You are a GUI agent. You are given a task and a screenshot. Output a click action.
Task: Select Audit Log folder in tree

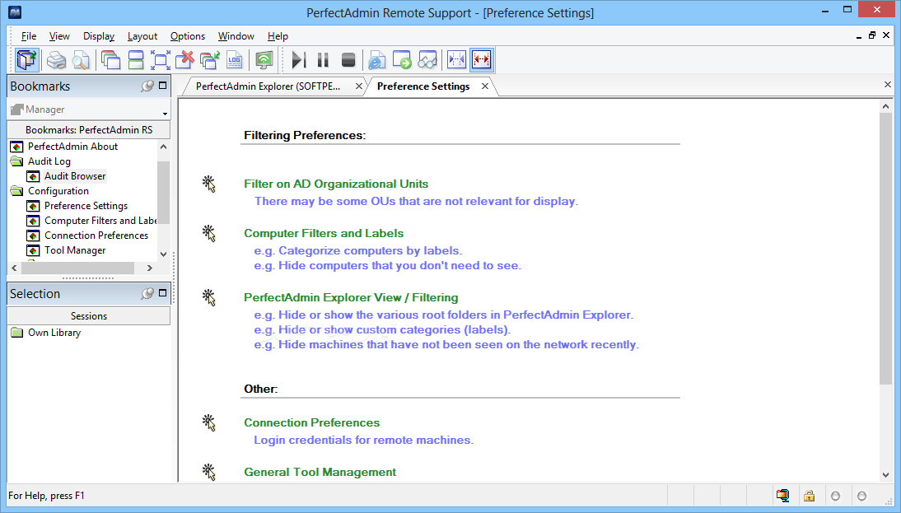coord(49,161)
